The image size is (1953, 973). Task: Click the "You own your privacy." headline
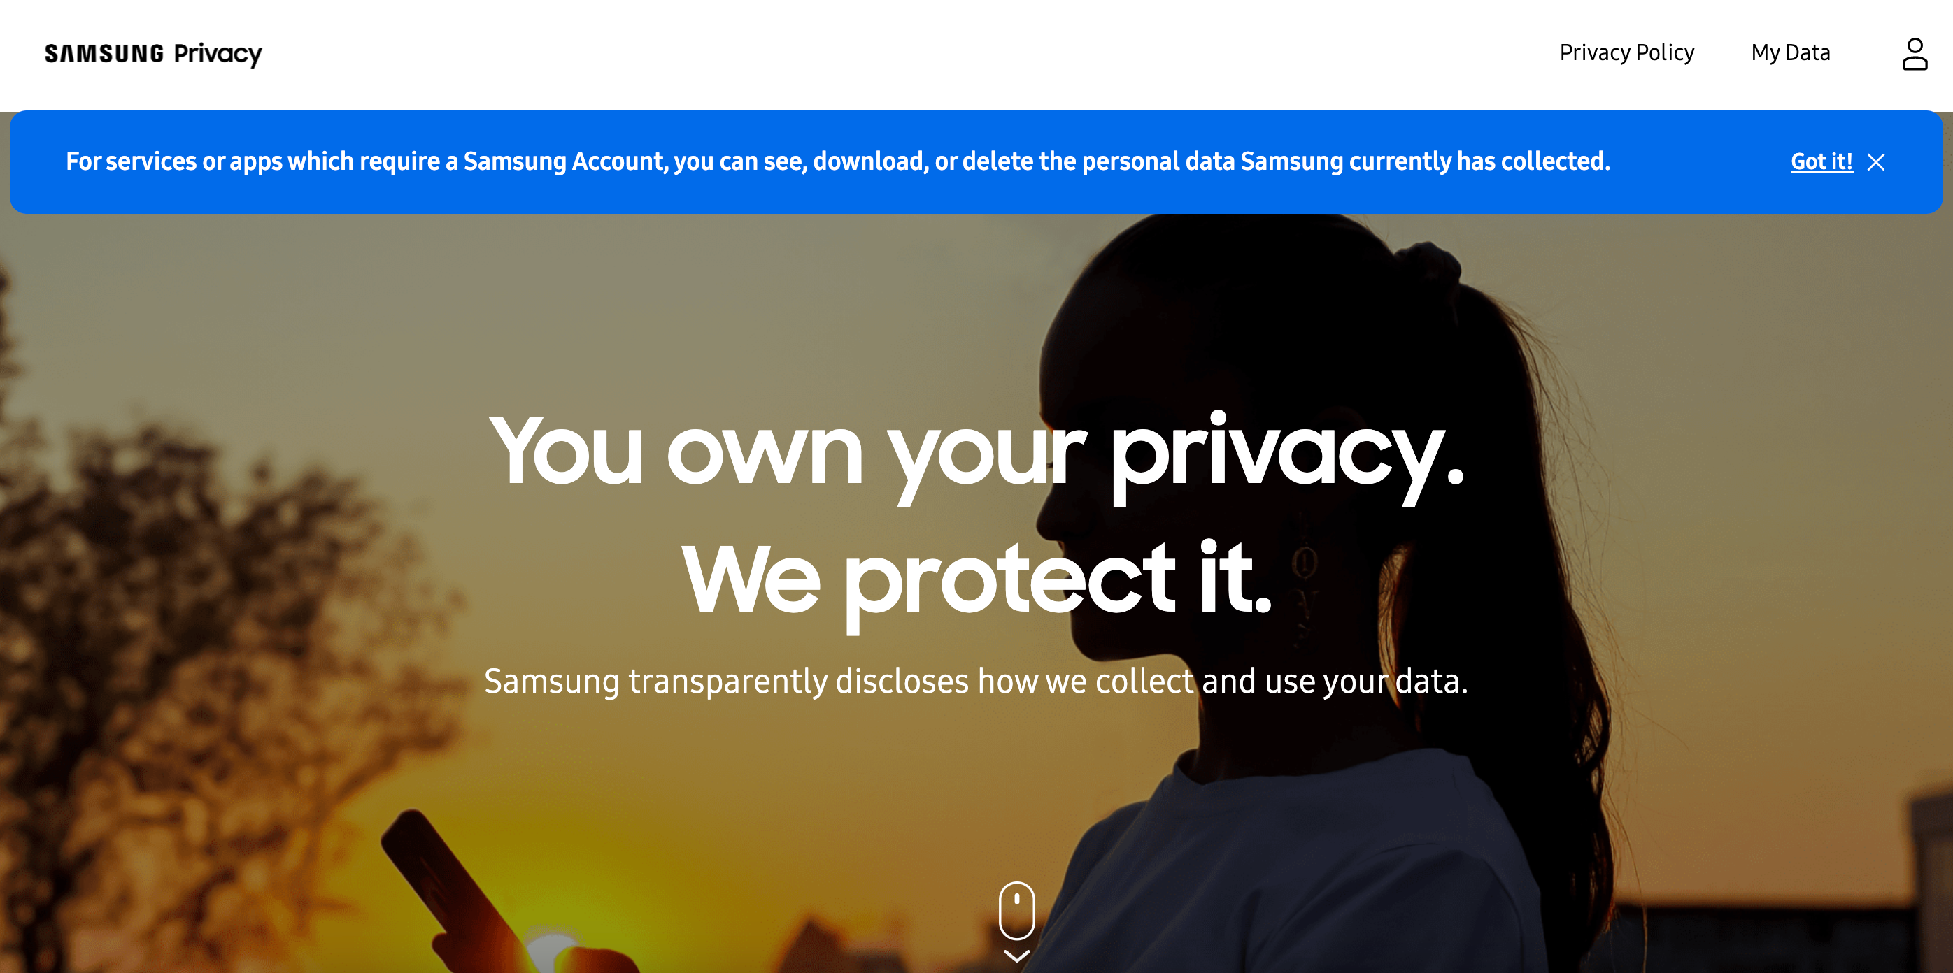pyautogui.click(x=976, y=452)
